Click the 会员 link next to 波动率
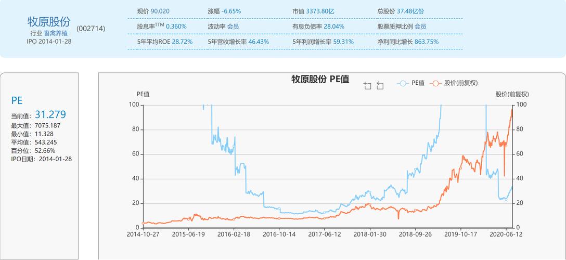The width and height of the screenshot is (566, 260). click(x=233, y=27)
